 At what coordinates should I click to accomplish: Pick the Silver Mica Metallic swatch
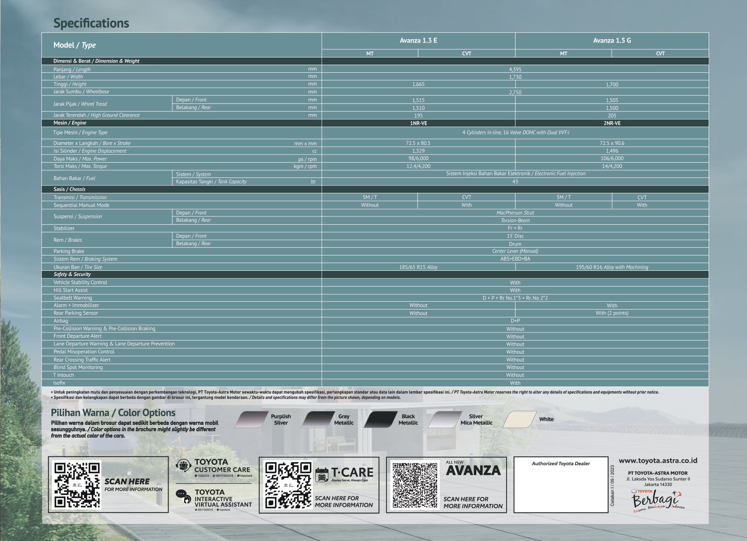point(444,420)
